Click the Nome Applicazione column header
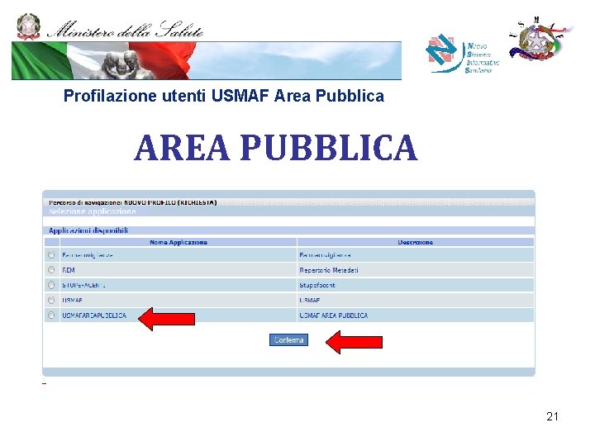The width and height of the screenshot is (595, 446). coord(178,242)
